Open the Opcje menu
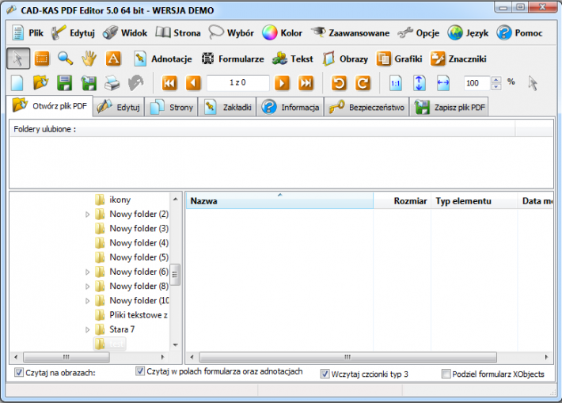This screenshot has height=403, width=562. coord(418,33)
